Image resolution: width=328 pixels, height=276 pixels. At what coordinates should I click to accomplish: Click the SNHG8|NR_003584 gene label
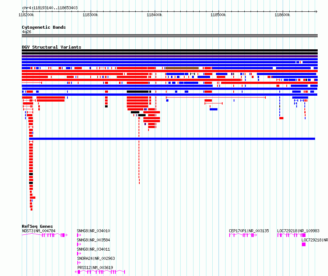(93, 240)
